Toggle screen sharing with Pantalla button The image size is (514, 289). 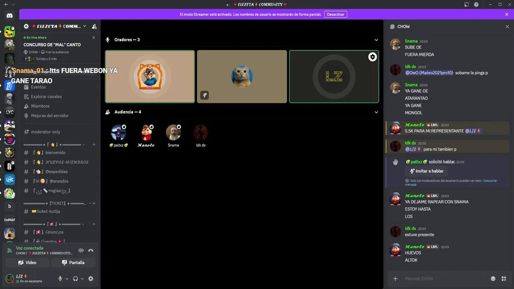click(x=73, y=263)
